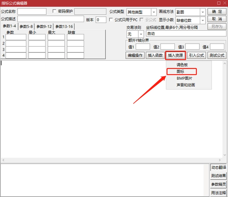Click the 插入函数 button

pos(155,55)
